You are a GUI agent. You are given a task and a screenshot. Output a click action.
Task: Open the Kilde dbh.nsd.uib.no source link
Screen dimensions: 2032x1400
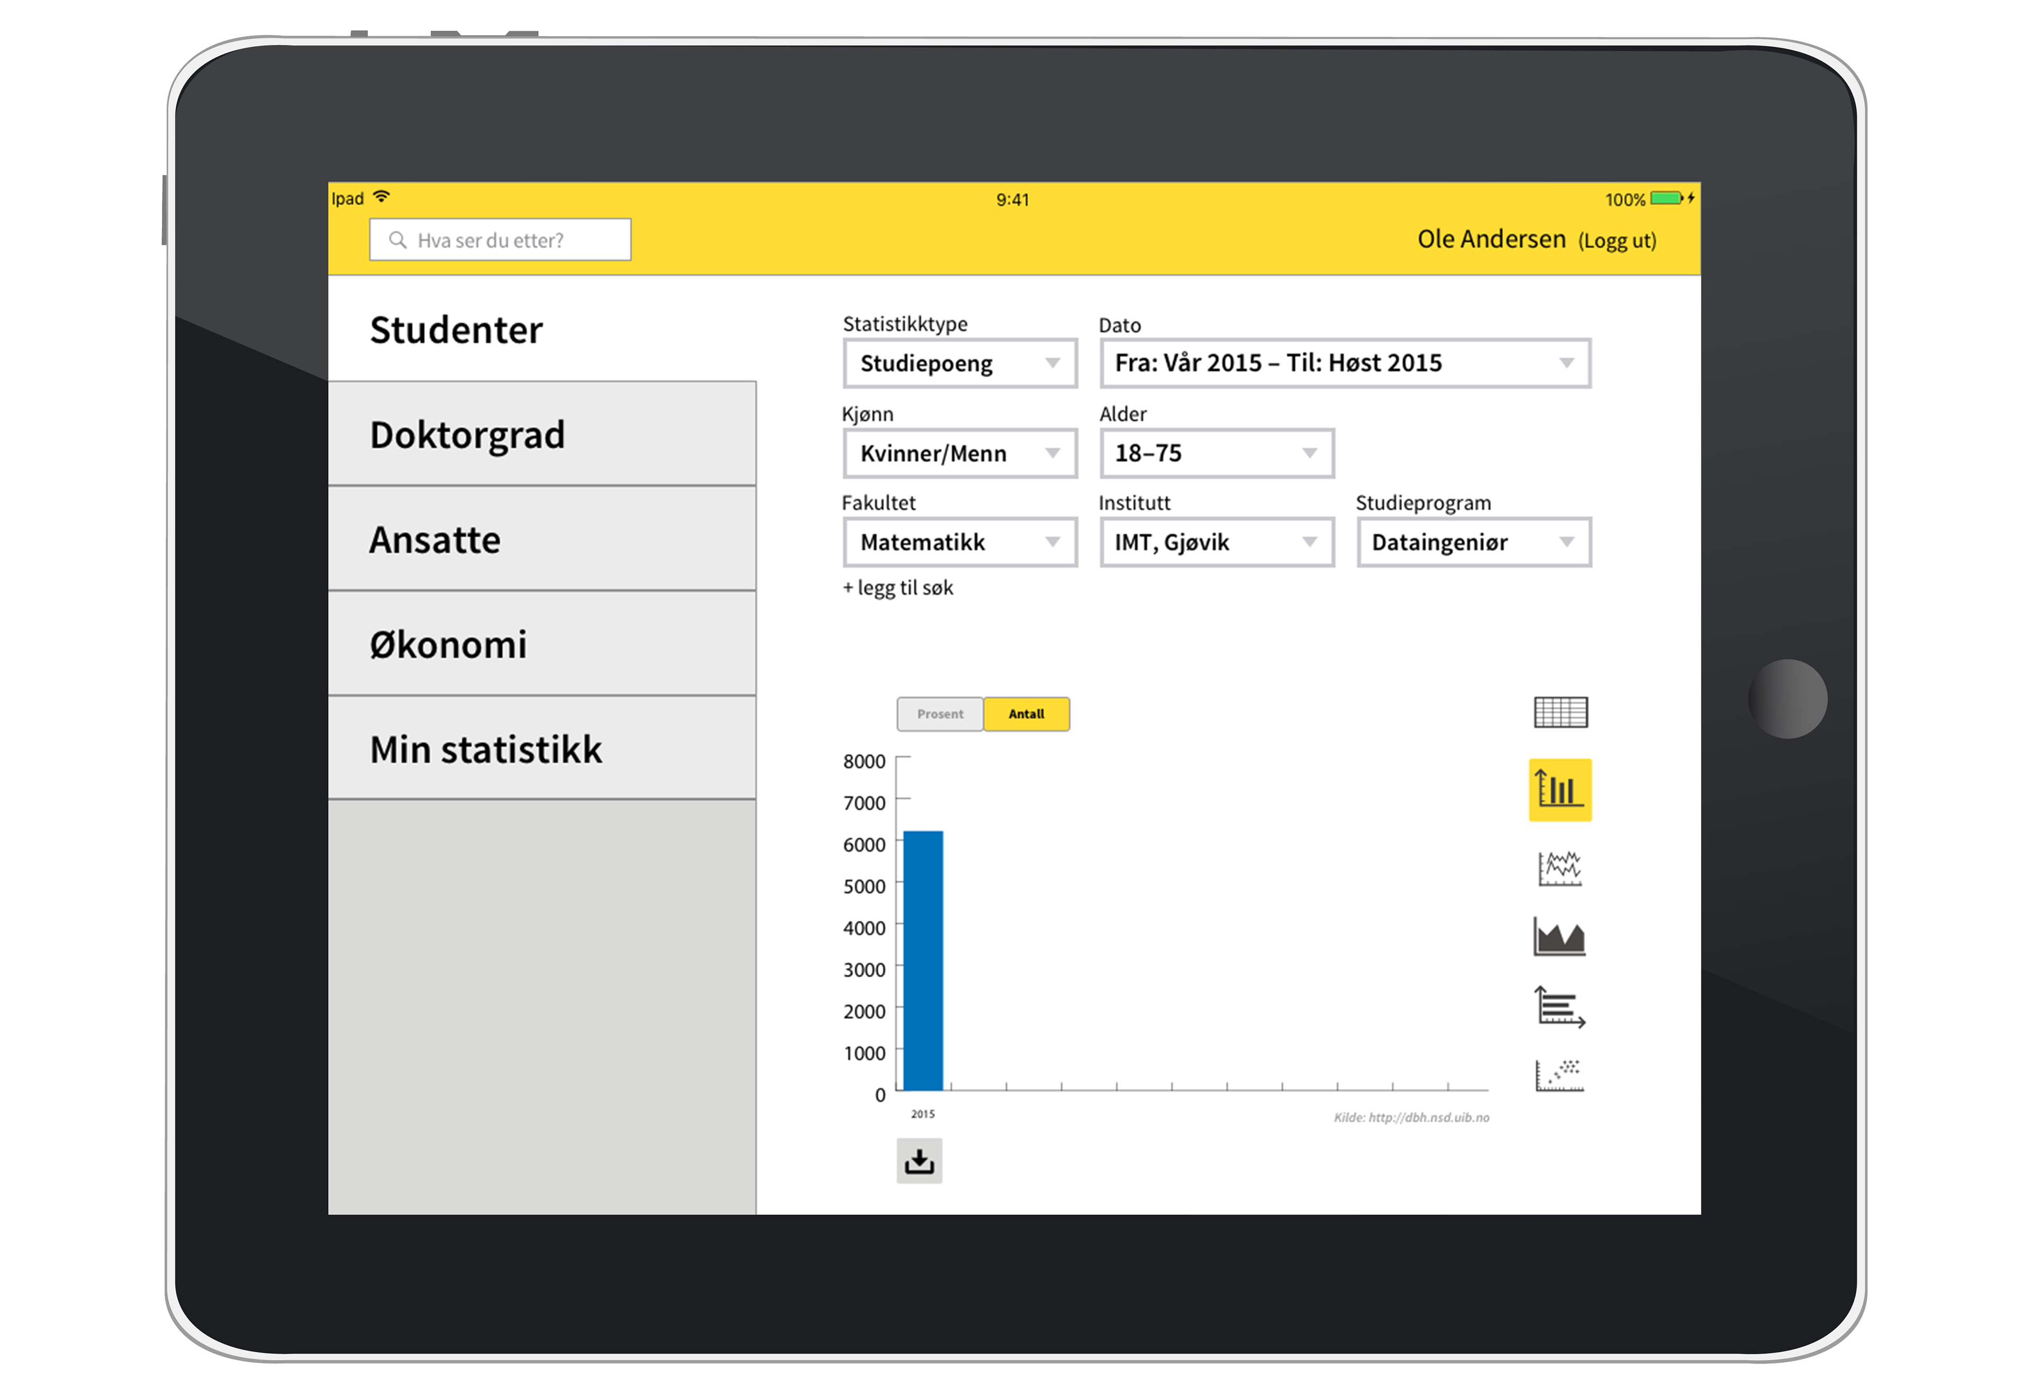coord(1411,1117)
